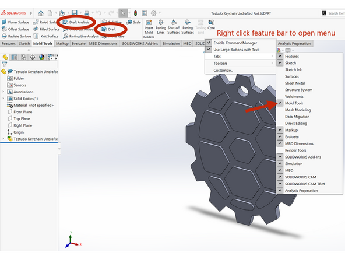Select the Parting Lines tool
Viewport: 345px width, 259px height.
[x=161, y=27]
